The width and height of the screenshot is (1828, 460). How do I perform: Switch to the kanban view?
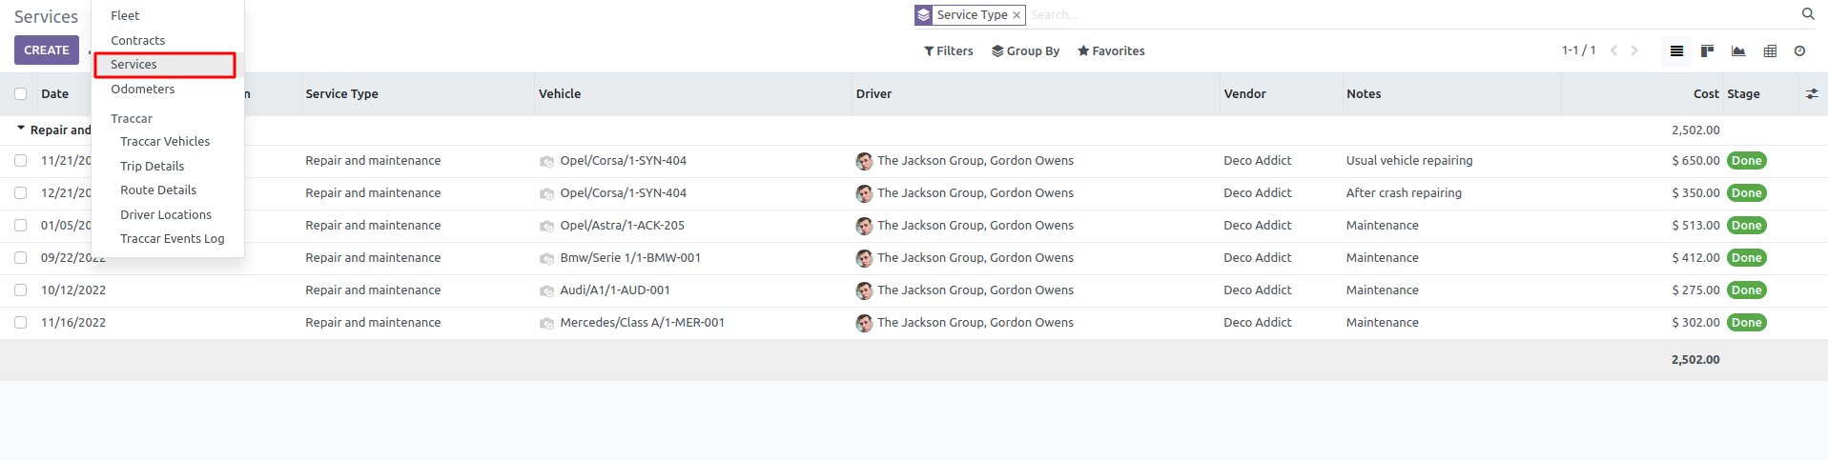[x=1707, y=51]
